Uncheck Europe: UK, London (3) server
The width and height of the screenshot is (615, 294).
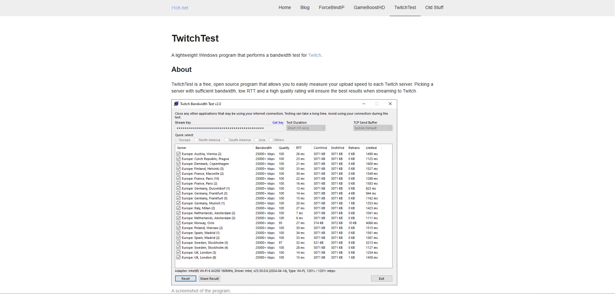[x=178, y=252]
